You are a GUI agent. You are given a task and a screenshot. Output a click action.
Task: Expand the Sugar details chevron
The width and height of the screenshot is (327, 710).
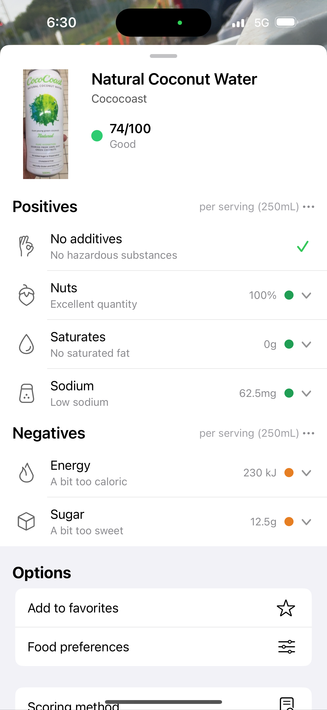coord(306,522)
